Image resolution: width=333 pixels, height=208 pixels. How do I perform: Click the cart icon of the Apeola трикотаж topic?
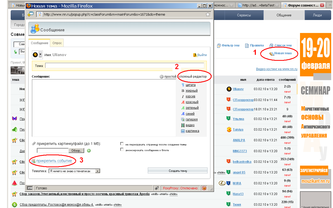point(15,194)
